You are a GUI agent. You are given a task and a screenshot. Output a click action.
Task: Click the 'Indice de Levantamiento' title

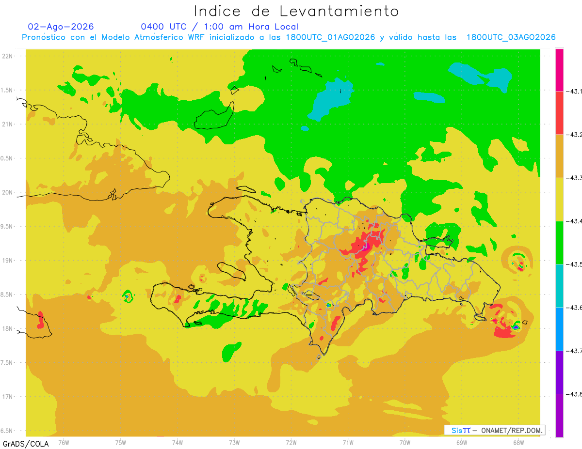pyautogui.click(x=296, y=11)
